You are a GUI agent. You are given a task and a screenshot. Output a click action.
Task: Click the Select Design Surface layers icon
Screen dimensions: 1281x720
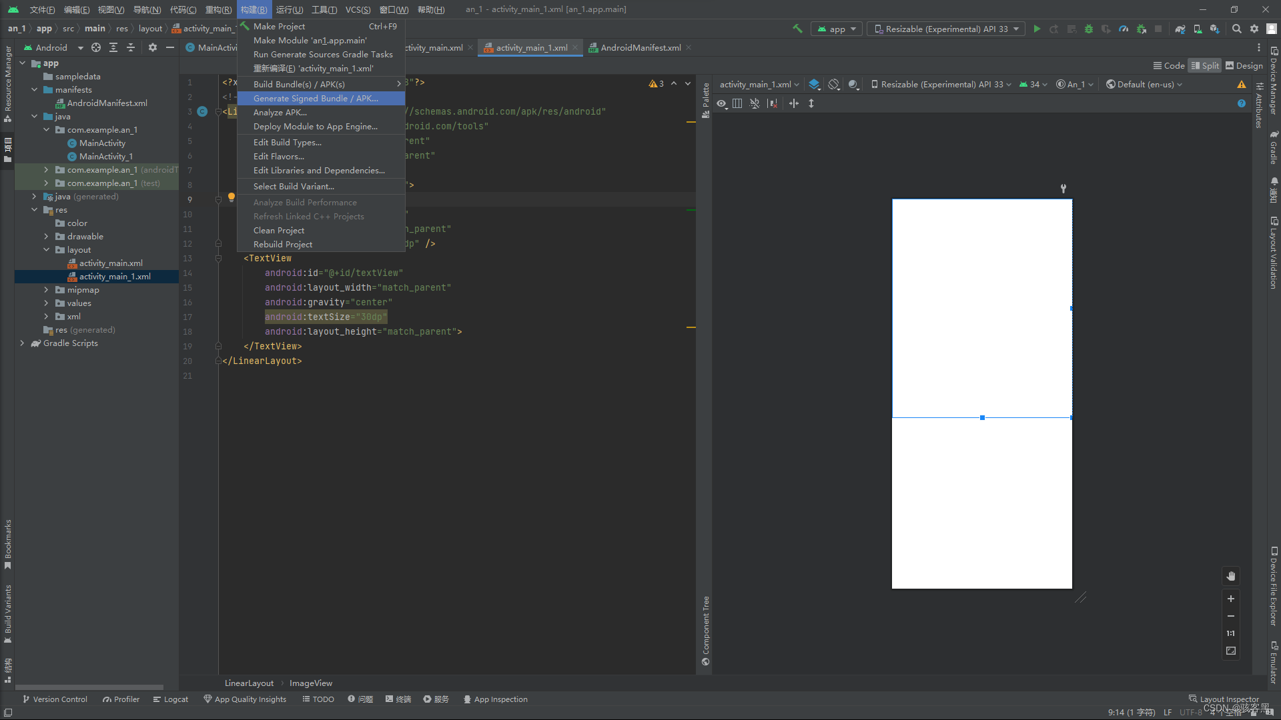pyautogui.click(x=814, y=85)
